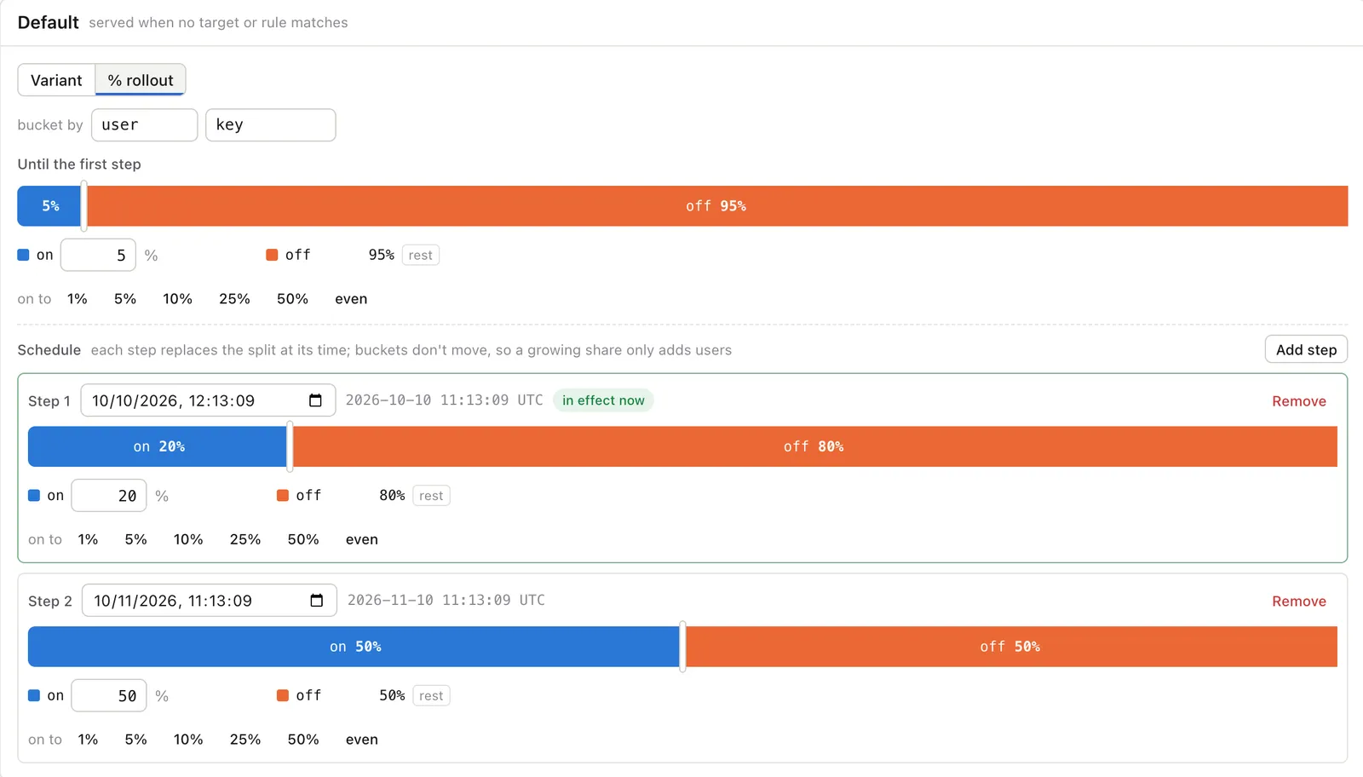
Task: Click on percentage field showing 50
Action: (x=109, y=696)
